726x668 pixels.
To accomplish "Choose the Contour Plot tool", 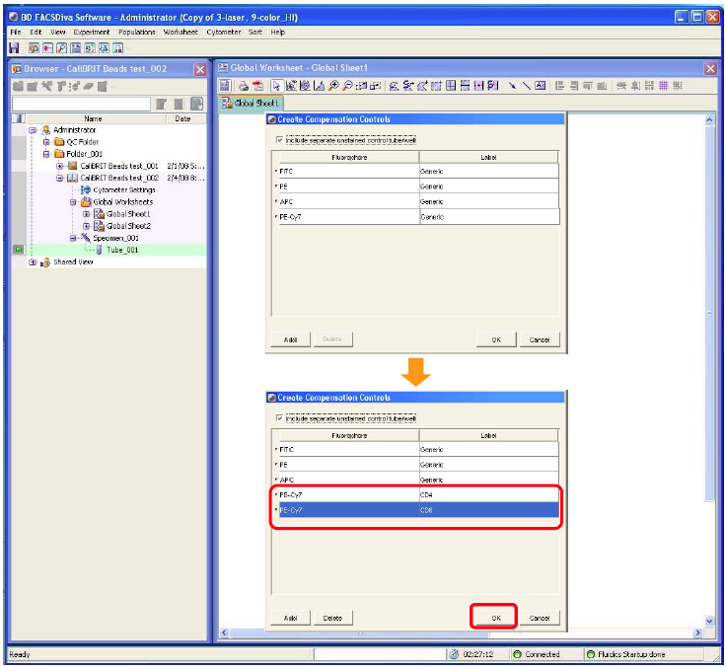I will [305, 86].
